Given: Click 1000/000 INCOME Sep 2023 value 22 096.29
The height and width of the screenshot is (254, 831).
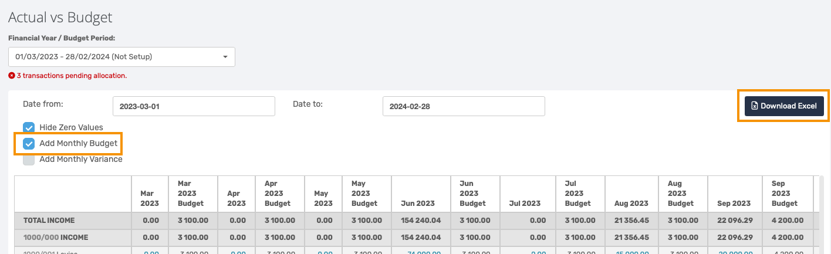Looking at the screenshot, I should pos(734,238).
